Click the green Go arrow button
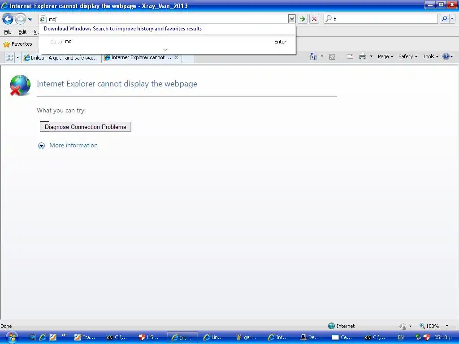Screen dimensions: 459x344 [x=303, y=19]
